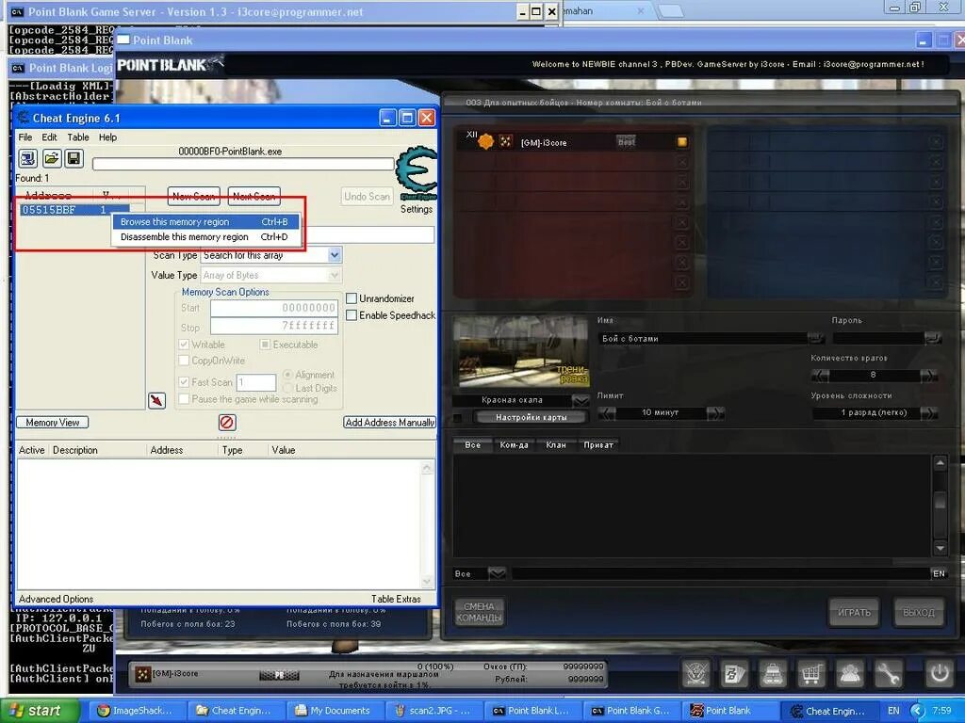Viewport: 965px width, 723px height.
Task: Enable the Speedhack checkbox
Action: [x=352, y=315]
